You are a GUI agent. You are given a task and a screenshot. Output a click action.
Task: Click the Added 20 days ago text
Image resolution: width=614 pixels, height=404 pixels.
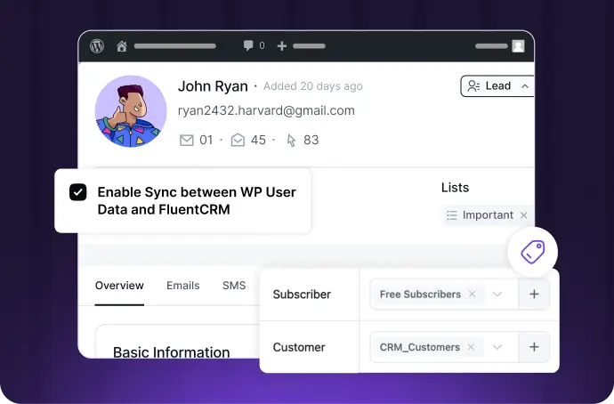click(x=313, y=86)
